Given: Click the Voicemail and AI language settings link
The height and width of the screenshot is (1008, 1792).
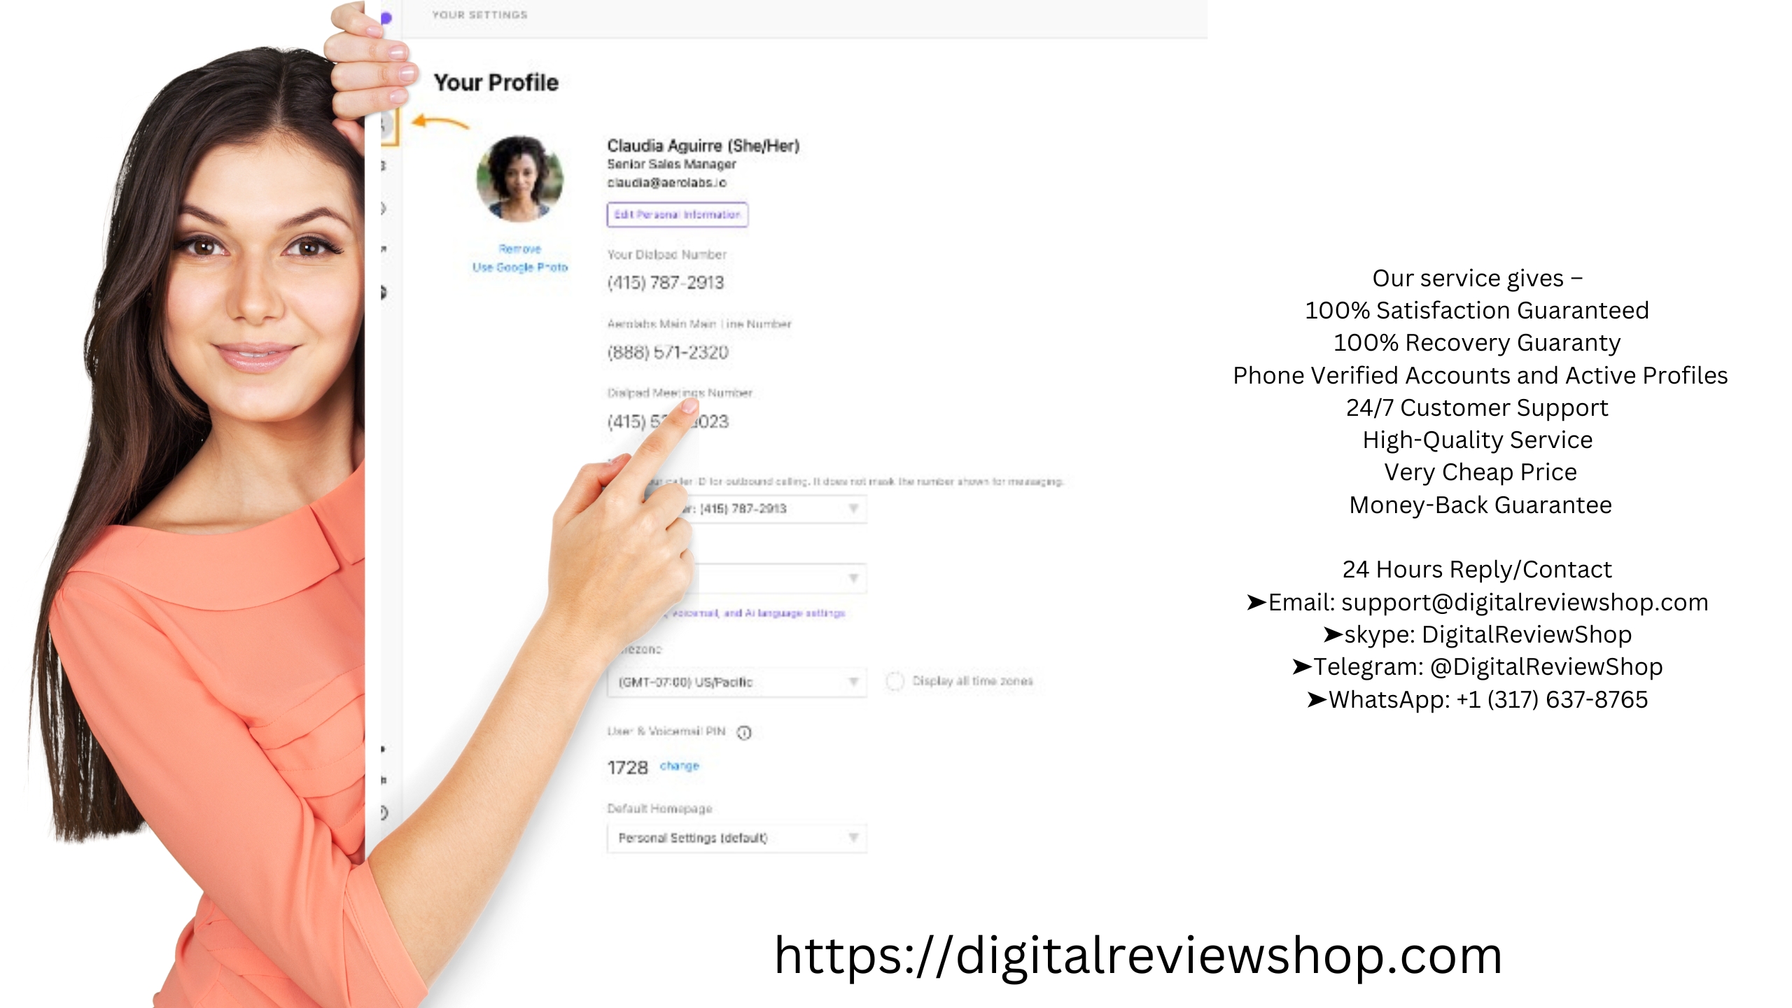Looking at the screenshot, I should point(748,612).
